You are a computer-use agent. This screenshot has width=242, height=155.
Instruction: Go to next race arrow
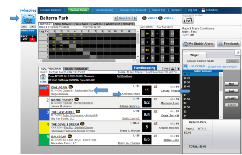click(135, 18)
